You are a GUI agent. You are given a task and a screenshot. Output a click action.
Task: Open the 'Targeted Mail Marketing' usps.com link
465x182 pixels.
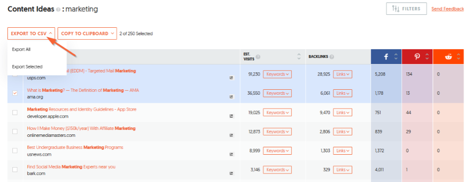tap(101, 71)
